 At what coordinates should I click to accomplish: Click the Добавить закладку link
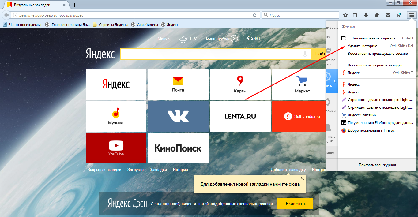(288, 170)
